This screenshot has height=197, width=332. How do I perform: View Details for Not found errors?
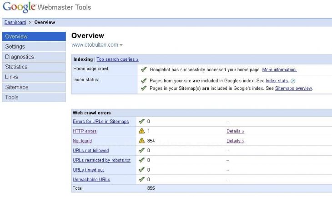click(x=235, y=141)
